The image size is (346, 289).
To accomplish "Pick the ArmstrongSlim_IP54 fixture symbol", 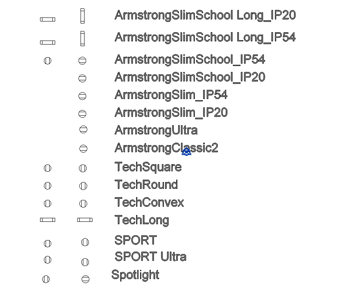I will 82,96.
